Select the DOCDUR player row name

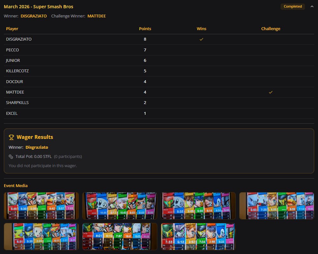14,82
